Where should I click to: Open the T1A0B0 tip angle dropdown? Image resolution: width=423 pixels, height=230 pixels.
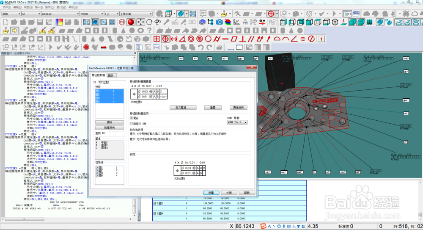click(92, 14)
